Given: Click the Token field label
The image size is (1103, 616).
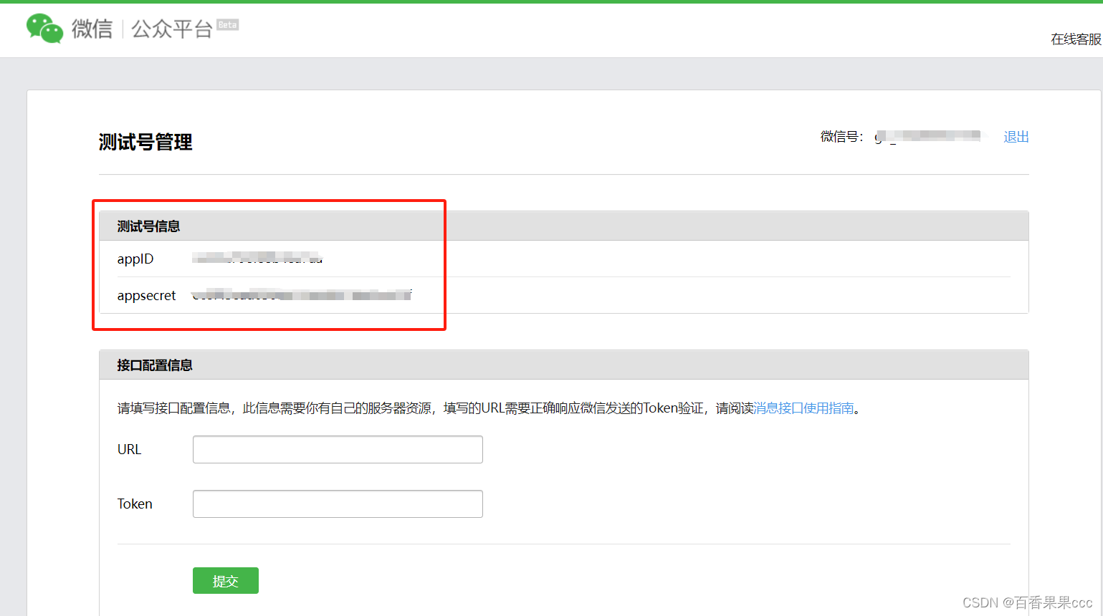Looking at the screenshot, I should [x=135, y=504].
